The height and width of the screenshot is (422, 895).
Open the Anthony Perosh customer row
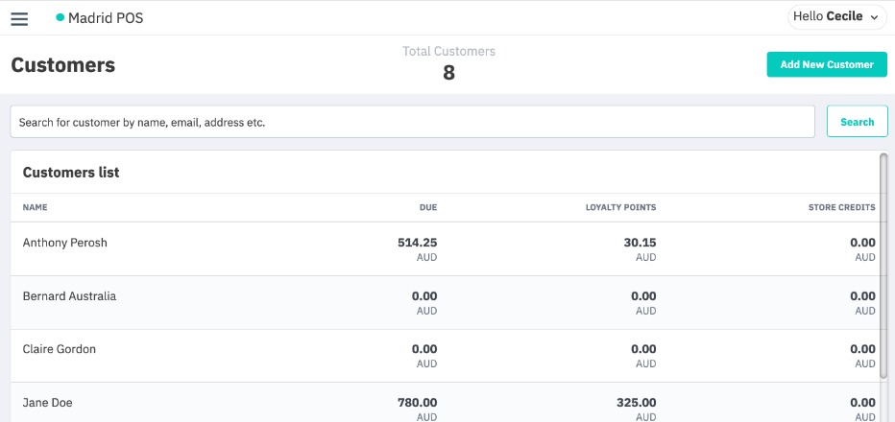point(65,243)
